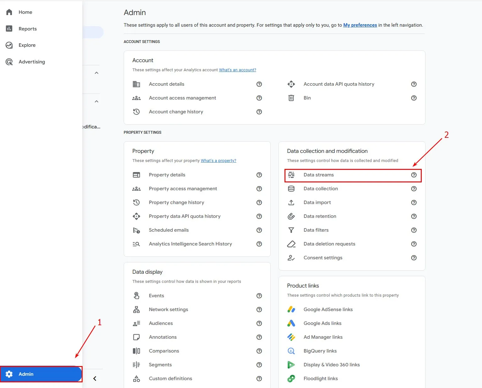This screenshot has height=388, width=482.
Task: Click the Data deletion requests eraser icon
Action: pos(291,244)
